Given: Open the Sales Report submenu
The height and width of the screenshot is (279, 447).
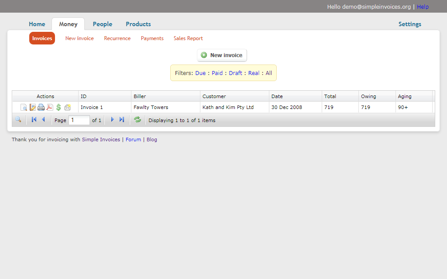Looking at the screenshot, I should tap(188, 38).
